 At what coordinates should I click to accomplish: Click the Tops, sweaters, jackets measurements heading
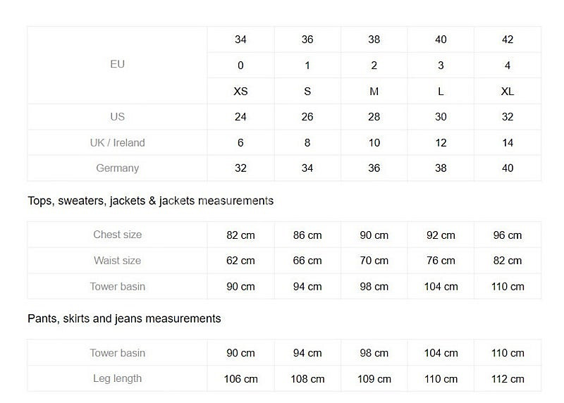(x=151, y=201)
